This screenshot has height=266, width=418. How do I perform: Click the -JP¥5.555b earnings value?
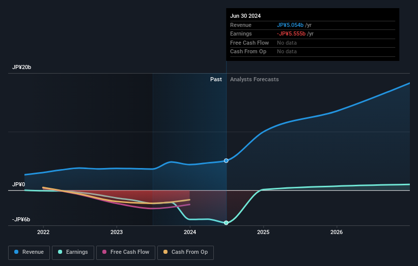click(291, 34)
